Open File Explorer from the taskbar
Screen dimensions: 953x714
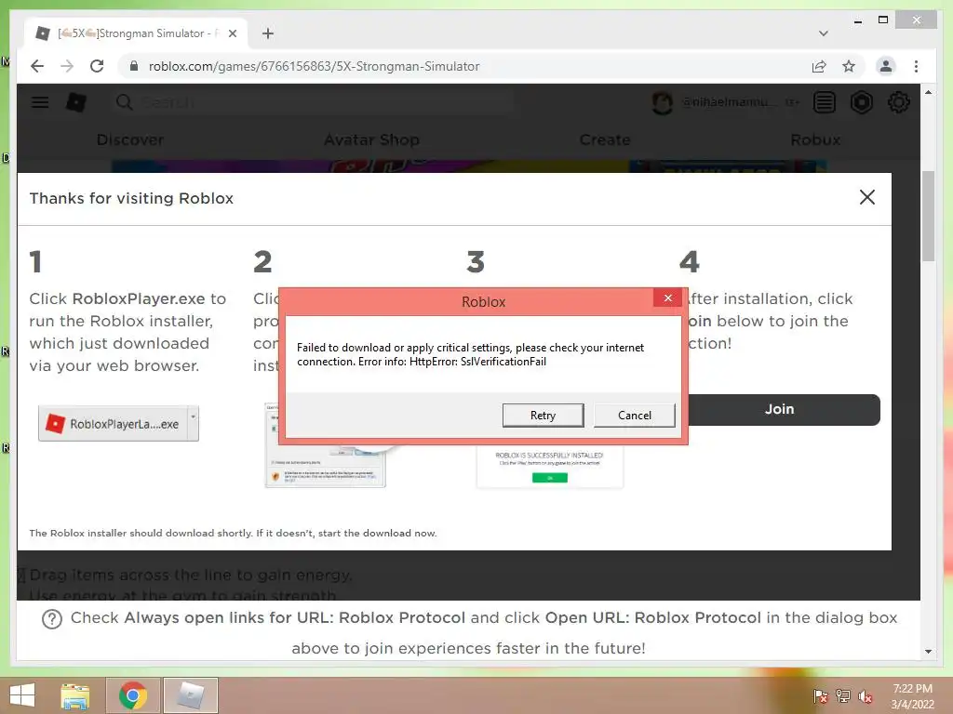[x=74, y=695]
